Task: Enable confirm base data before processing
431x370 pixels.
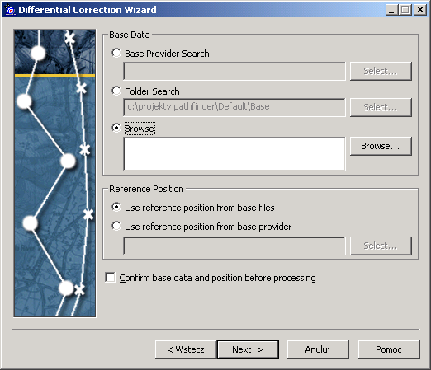Action: click(x=110, y=278)
